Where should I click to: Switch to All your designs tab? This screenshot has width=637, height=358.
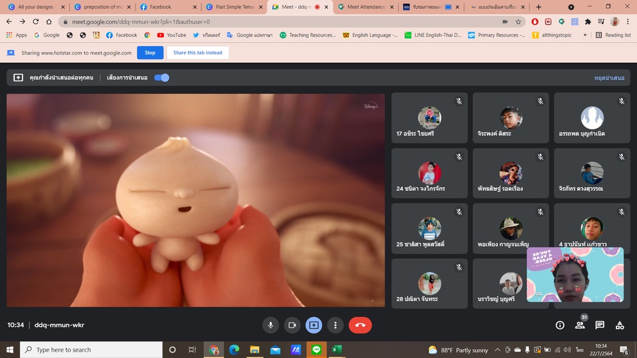(37, 7)
